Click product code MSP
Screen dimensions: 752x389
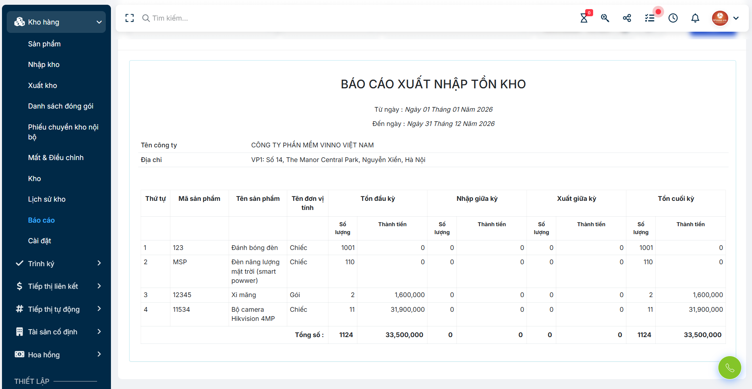tap(180, 262)
